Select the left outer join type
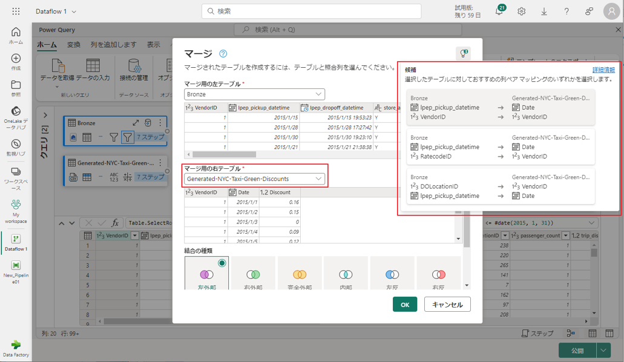Image resolution: width=624 pixels, height=362 pixels. coord(206,276)
